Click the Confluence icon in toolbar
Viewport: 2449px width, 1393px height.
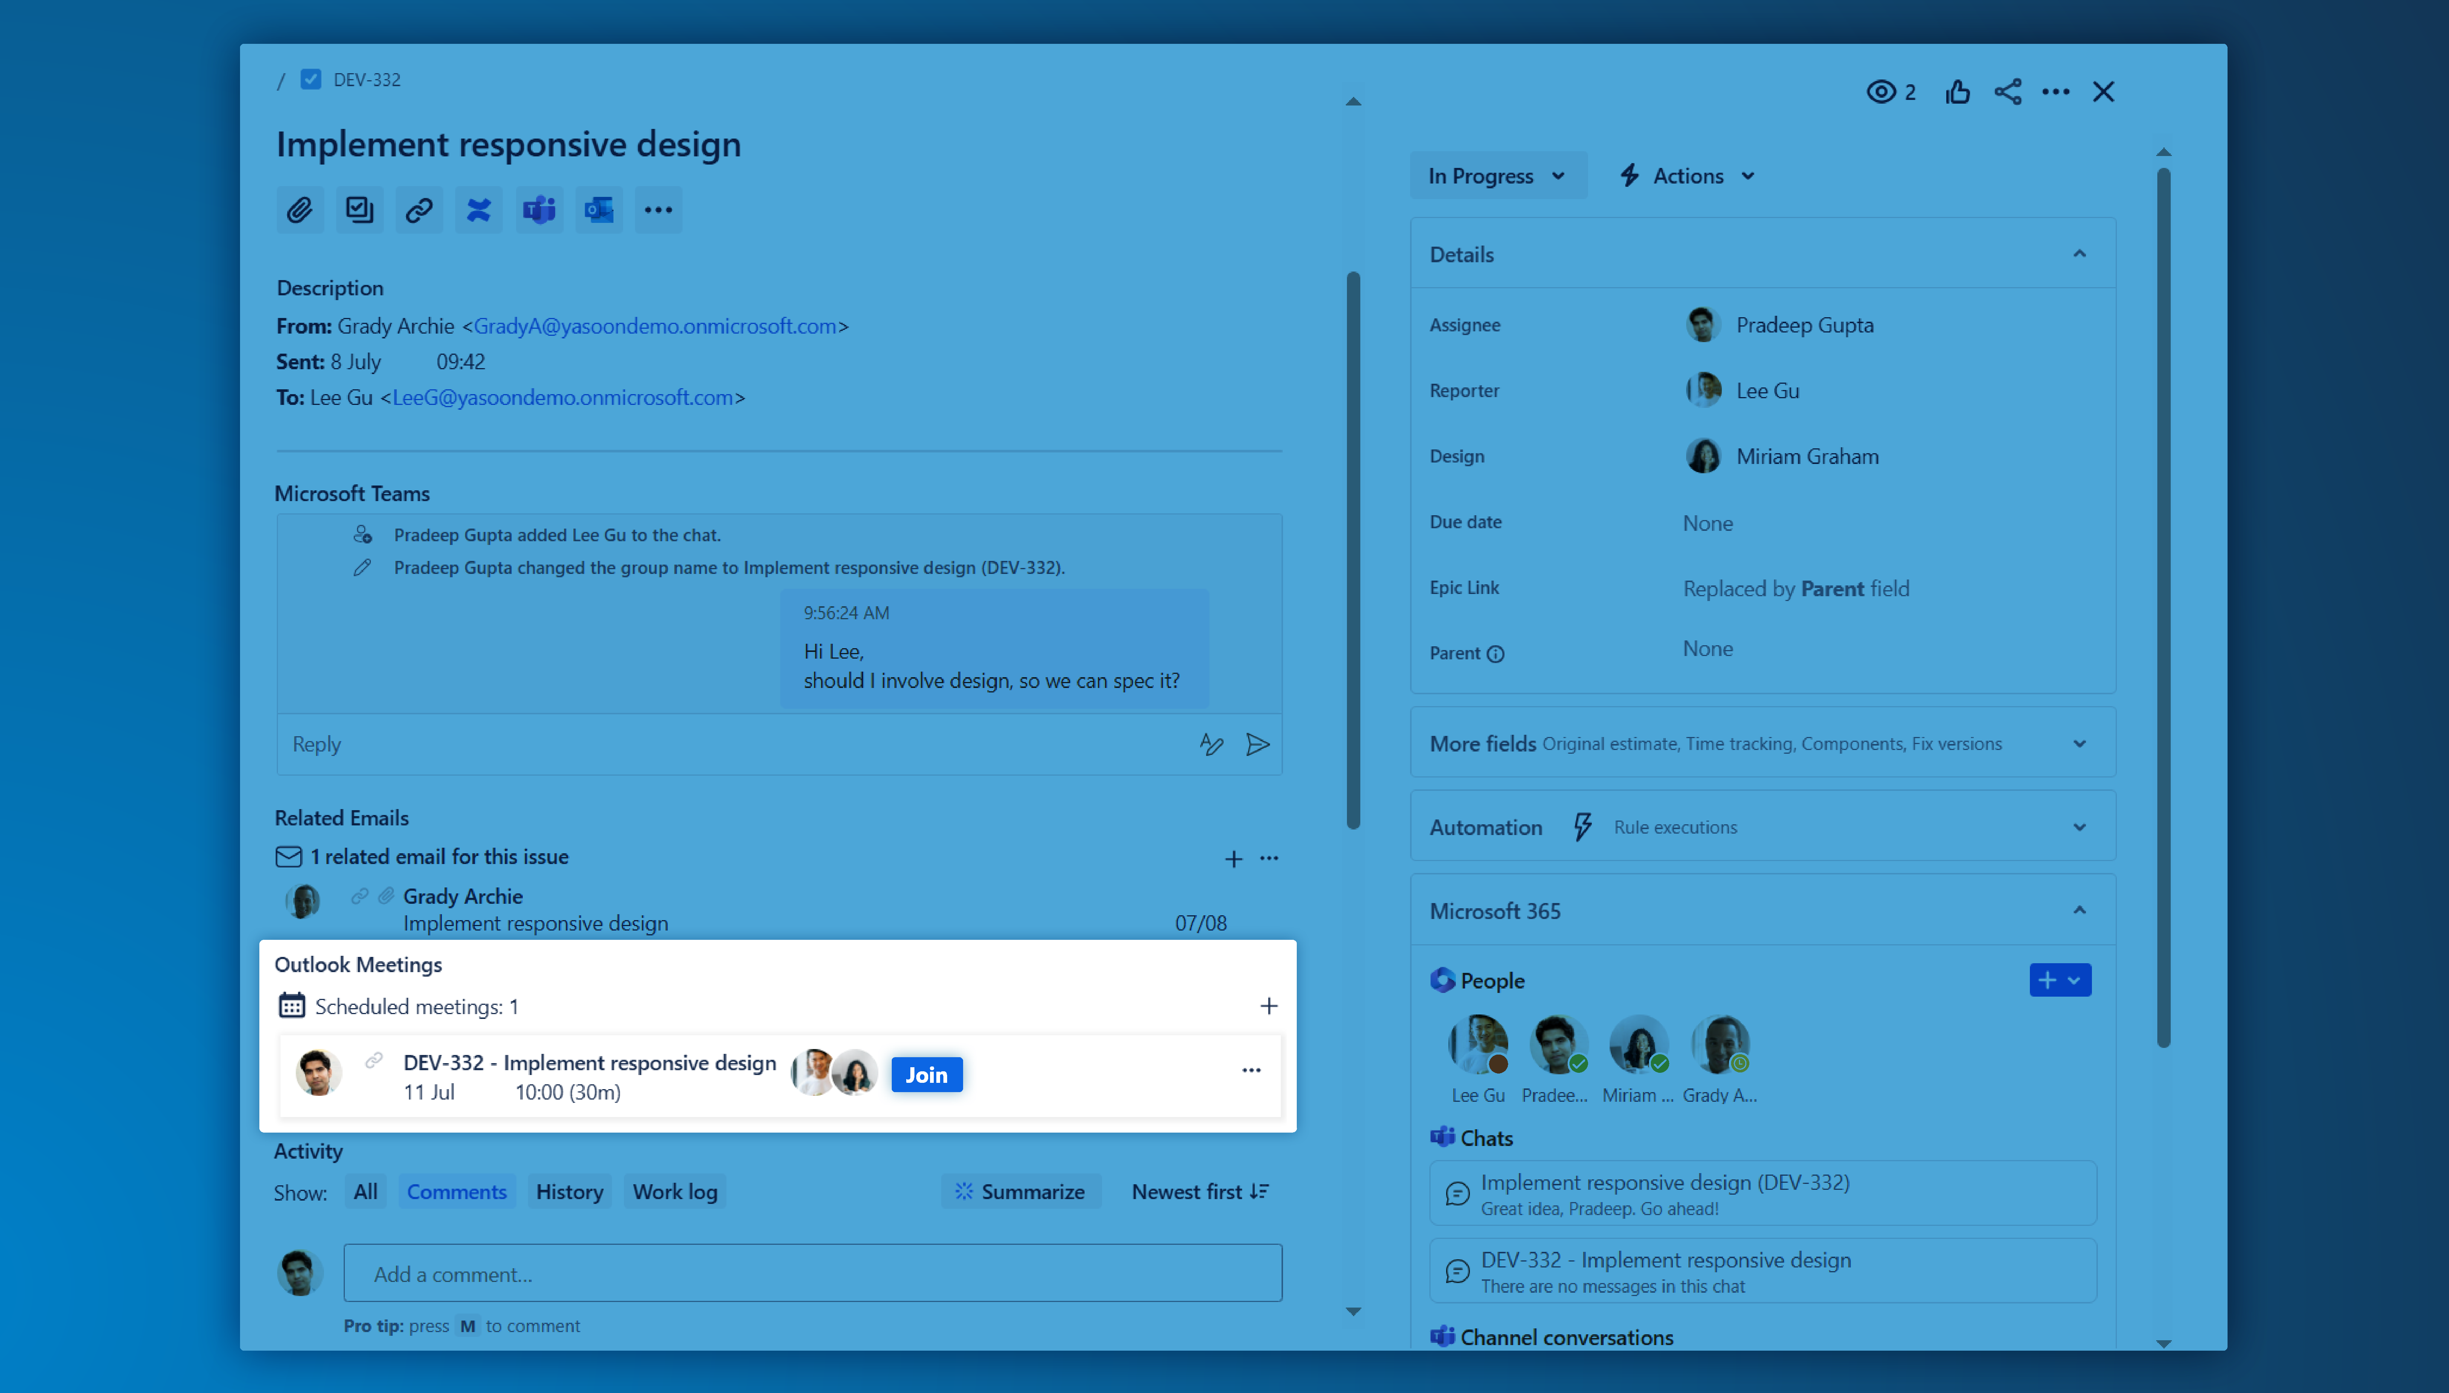(x=479, y=210)
